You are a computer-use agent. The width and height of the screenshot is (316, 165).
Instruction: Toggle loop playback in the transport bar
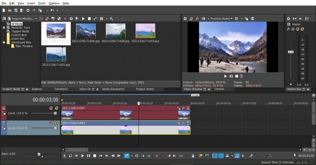tap(70, 156)
